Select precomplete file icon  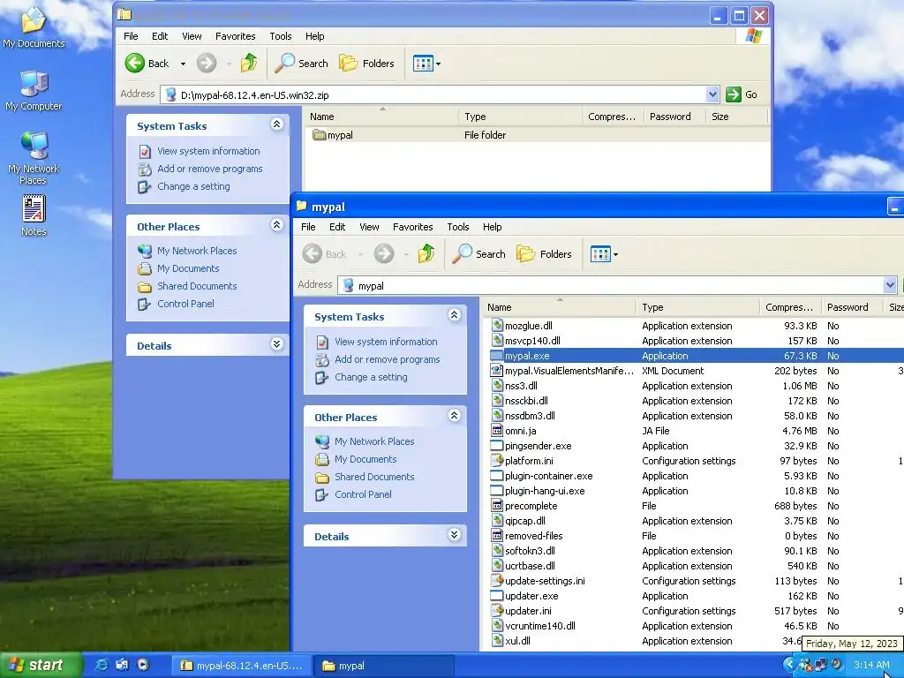point(497,505)
